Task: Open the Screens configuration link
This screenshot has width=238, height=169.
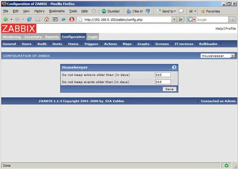Action: pyautogui.click(x=162, y=44)
